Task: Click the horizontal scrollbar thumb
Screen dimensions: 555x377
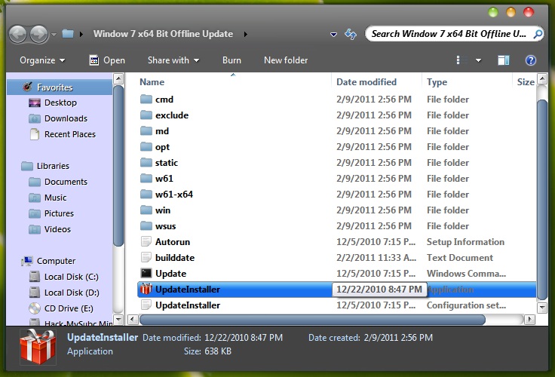Action: pos(312,320)
